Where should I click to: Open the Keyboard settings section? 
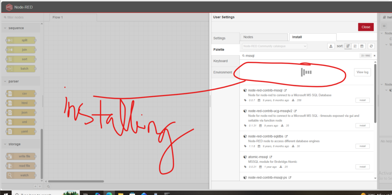[x=220, y=61]
